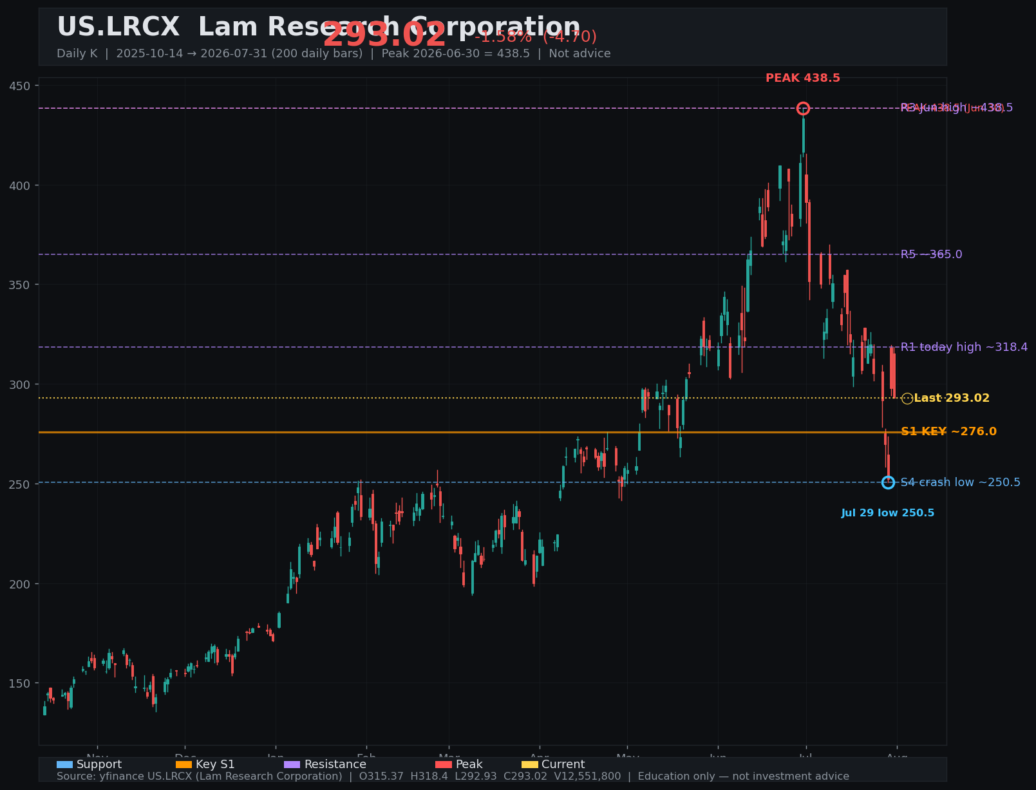Click the "R5 ~365.0" resistance label
This screenshot has width=1036, height=790.
pos(931,254)
